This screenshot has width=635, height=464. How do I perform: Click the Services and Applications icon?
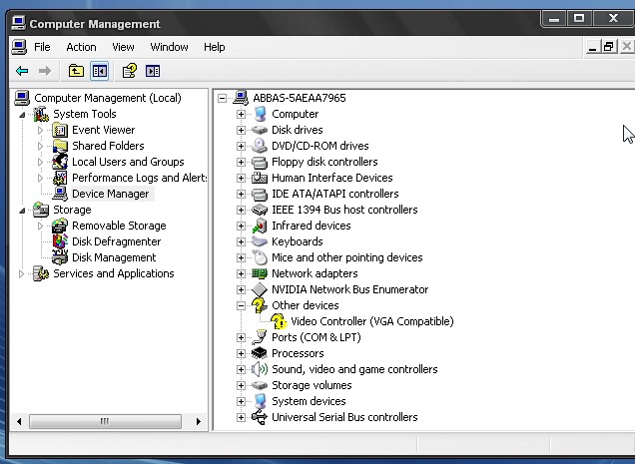41,273
